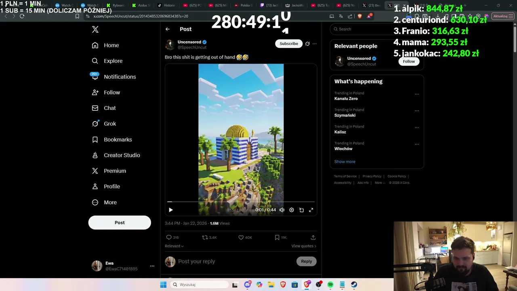Open File Explorer from the taskbar
Image resolution: width=517 pixels, height=291 pixels.
coord(271,285)
